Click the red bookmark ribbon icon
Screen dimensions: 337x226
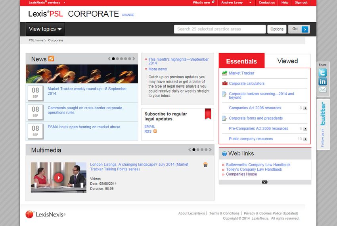pyautogui.click(x=208, y=114)
